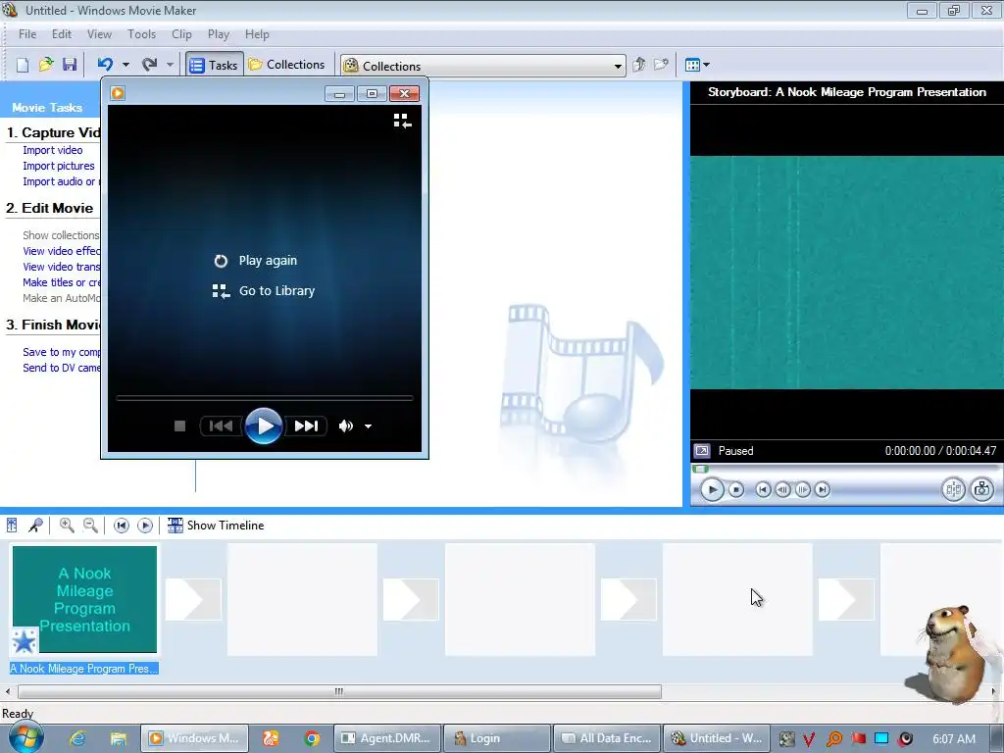Click Play again in Media Player
1004x753 pixels.
tap(256, 261)
